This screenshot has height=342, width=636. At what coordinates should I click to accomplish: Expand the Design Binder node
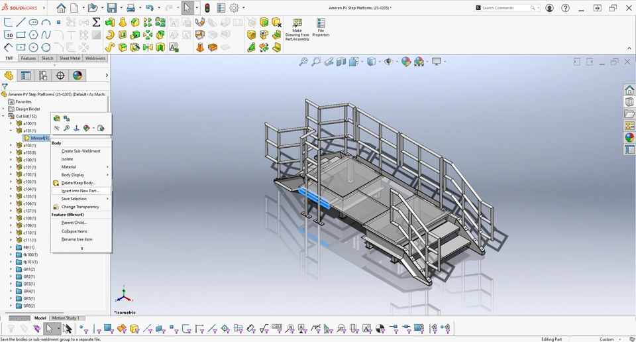click(x=4, y=109)
